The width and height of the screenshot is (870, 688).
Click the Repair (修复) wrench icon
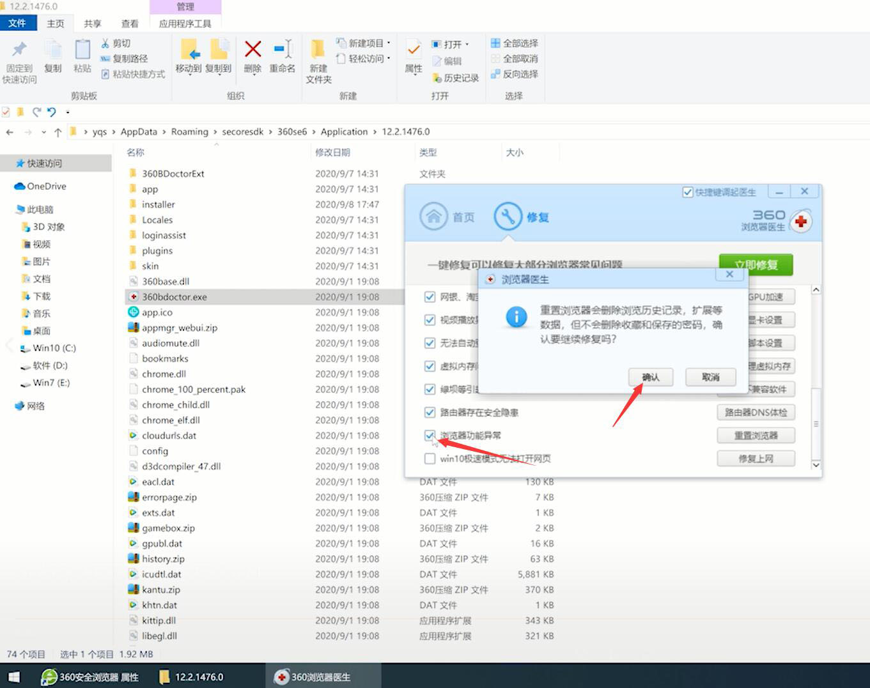(x=508, y=217)
